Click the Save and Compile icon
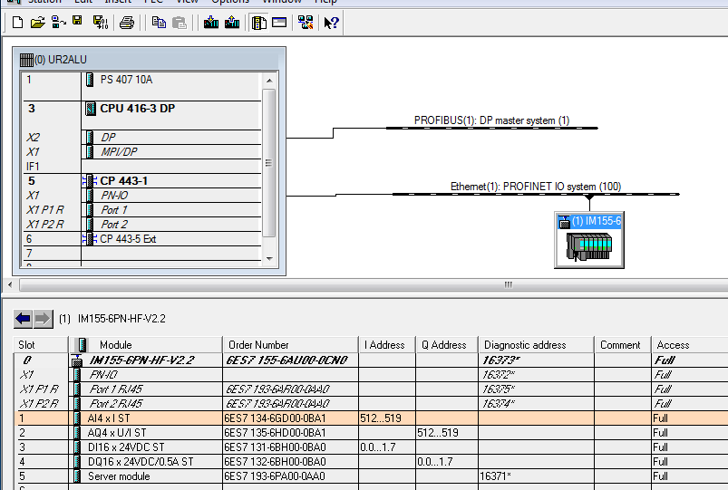 click(x=98, y=22)
